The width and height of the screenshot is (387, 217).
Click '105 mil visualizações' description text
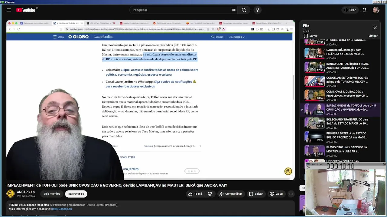point(22,205)
